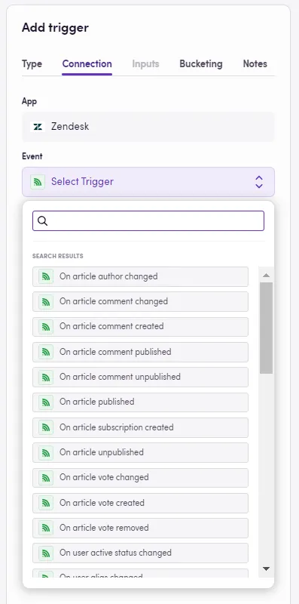Open the Select Trigger event dropdown
Viewport: 299px width, 604px height.
point(148,182)
